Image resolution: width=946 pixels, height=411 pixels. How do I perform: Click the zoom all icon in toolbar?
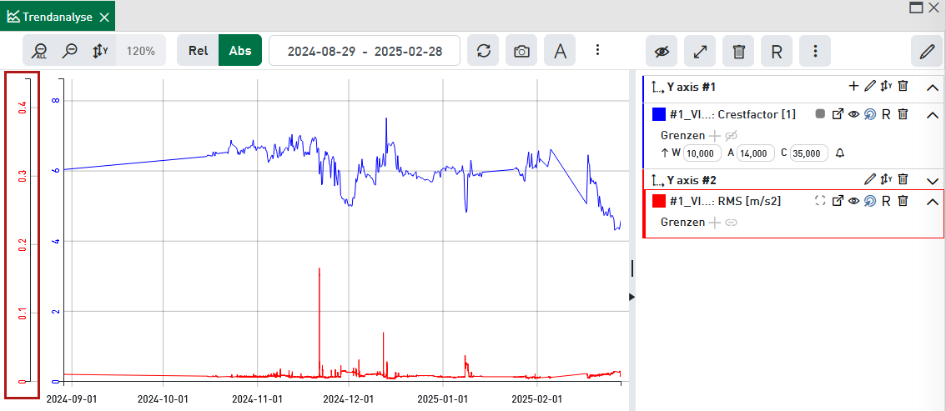click(x=40, y=51)
